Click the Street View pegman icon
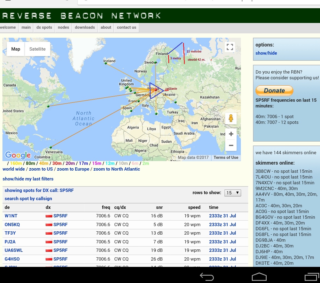Viewport: 320px width, 283px height. 231,118
